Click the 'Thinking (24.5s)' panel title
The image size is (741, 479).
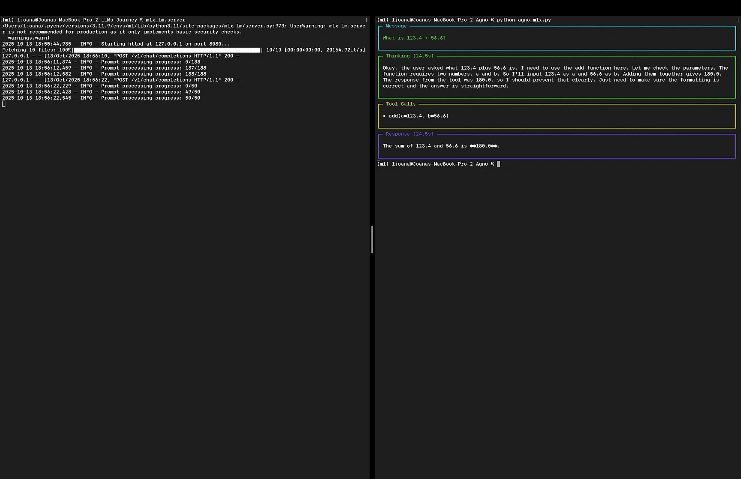[x=409, y=56]
